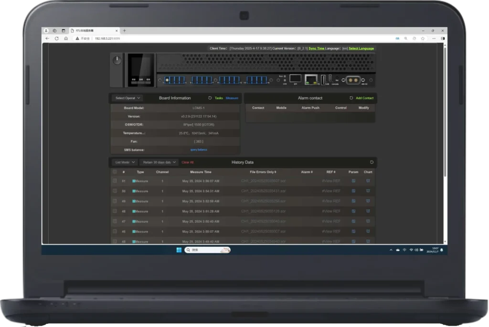Viewport: 489px width, 327px height.
Task: Click Add Contact link
Action: point(364,98)
